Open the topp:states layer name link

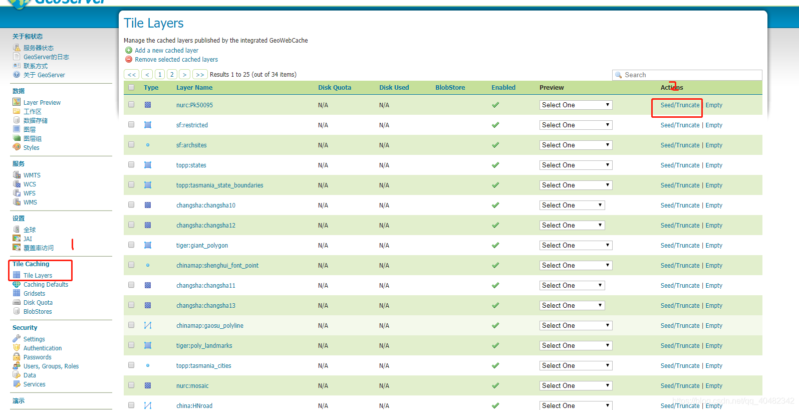point(191,165)
